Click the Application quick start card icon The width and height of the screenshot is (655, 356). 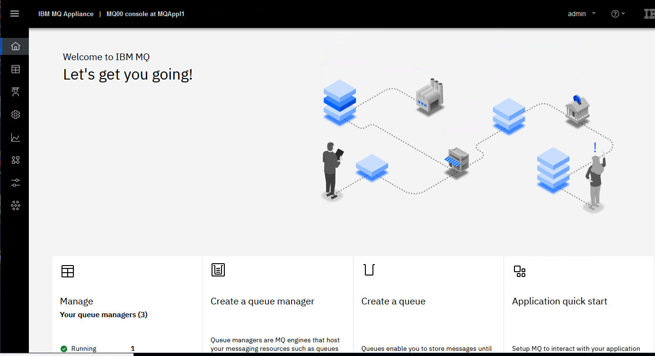coord(520,271)
